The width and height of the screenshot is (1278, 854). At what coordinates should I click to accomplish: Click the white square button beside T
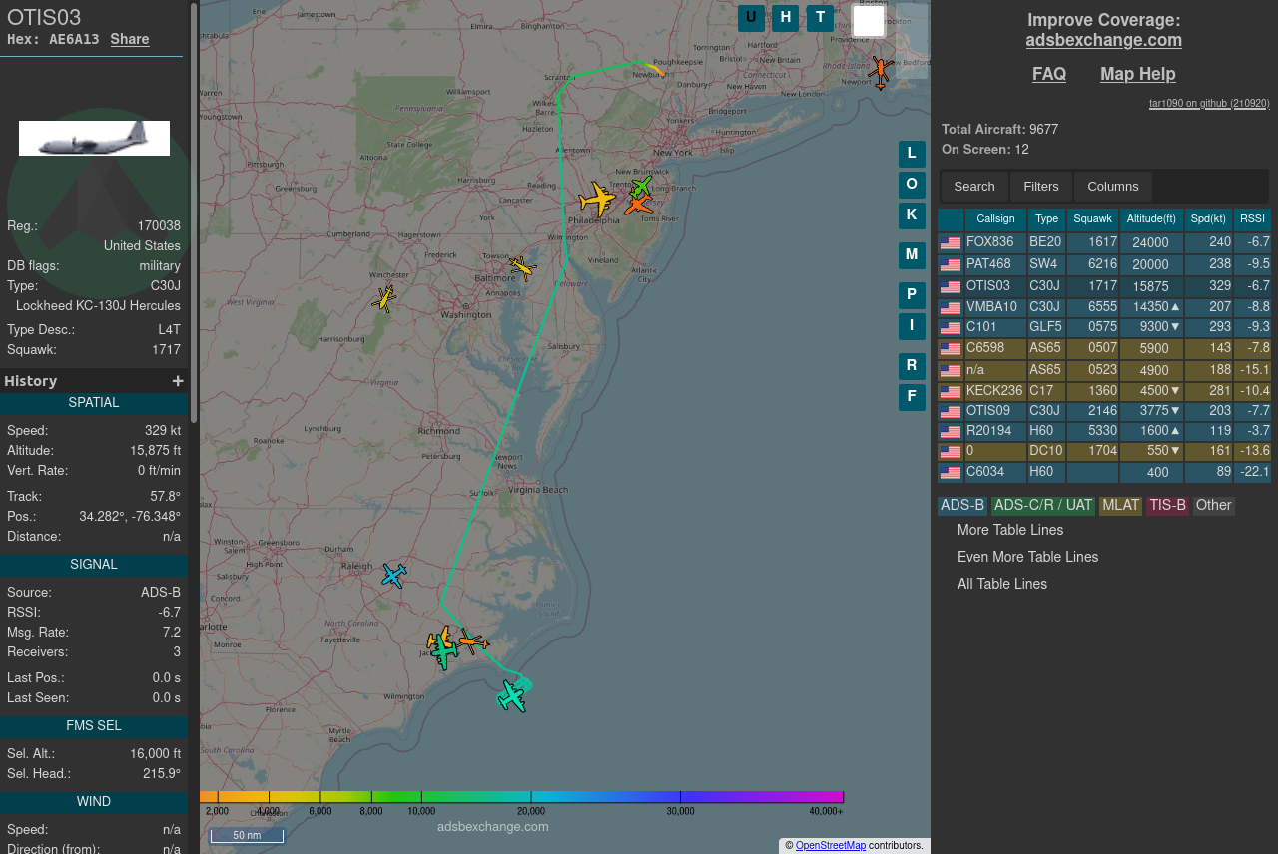click(x=869, y=21)
